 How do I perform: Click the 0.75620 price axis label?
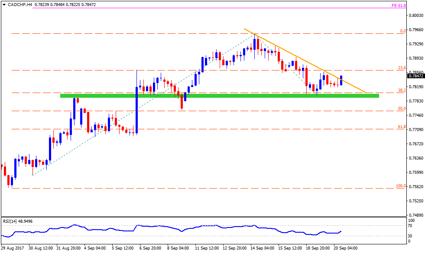click(x=416, y=187)
